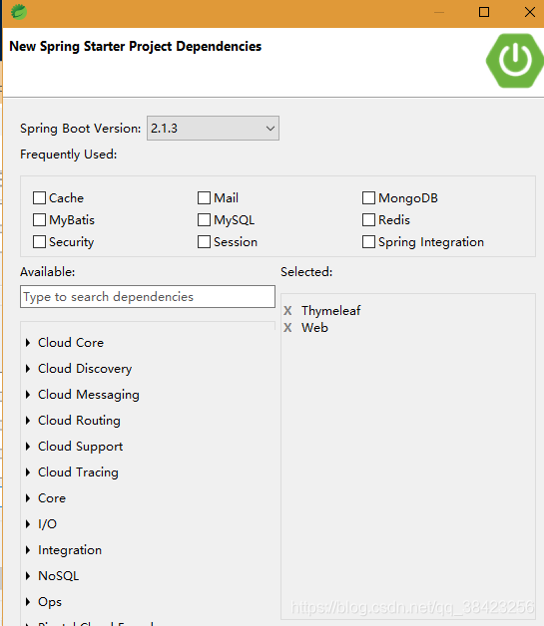The image size is (544, 626).
Task: Click the Cloud Tracing label
Action: [x=78, y=472]
